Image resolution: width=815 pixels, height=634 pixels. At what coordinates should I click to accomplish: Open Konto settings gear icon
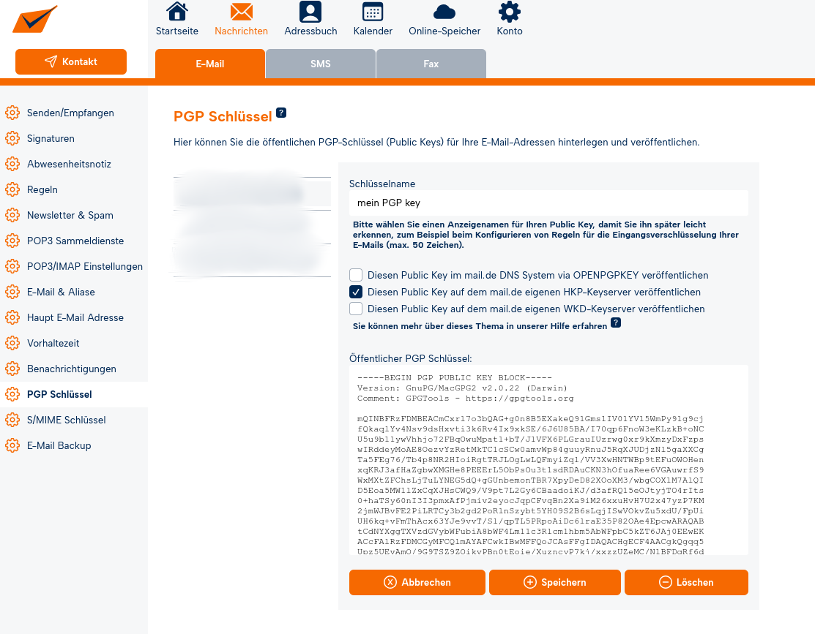coord(509,12)
